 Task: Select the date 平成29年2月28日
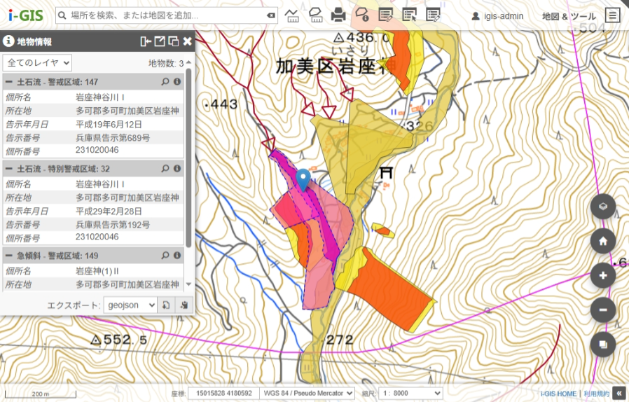pos(109,212)
